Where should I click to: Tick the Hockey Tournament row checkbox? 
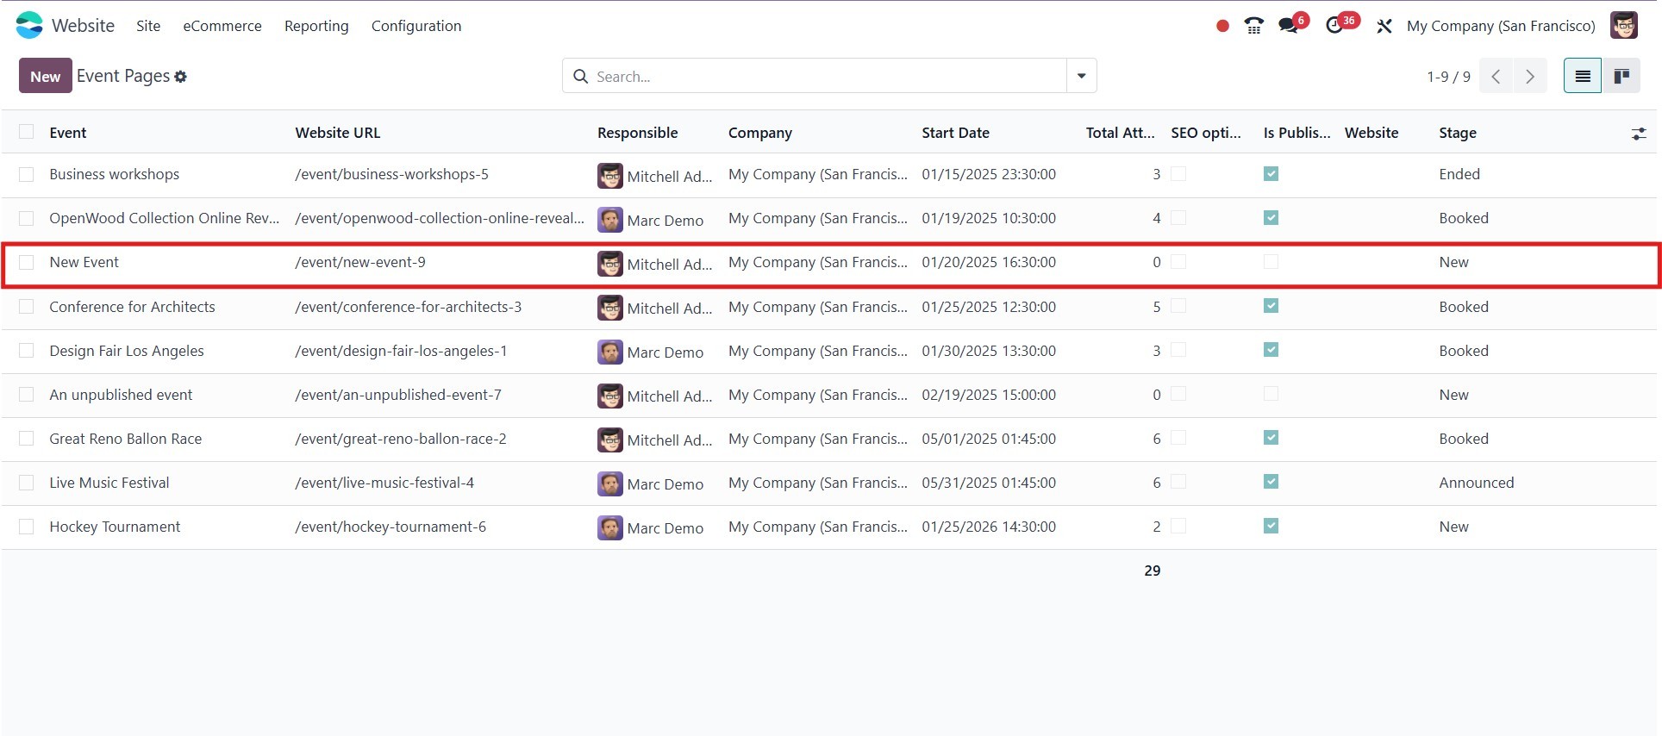tap(27, 527)
